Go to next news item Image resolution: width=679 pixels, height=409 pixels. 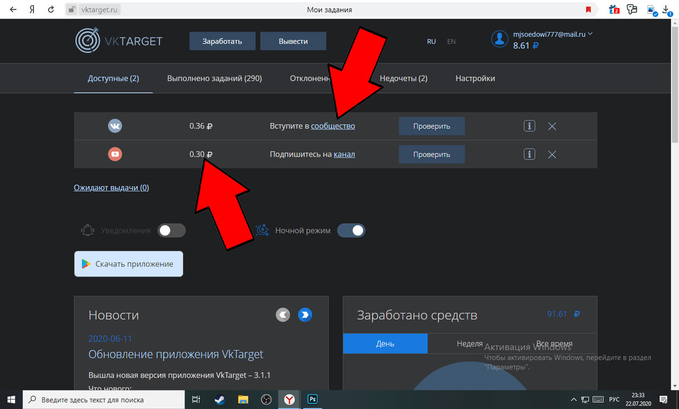pos(306,315)
